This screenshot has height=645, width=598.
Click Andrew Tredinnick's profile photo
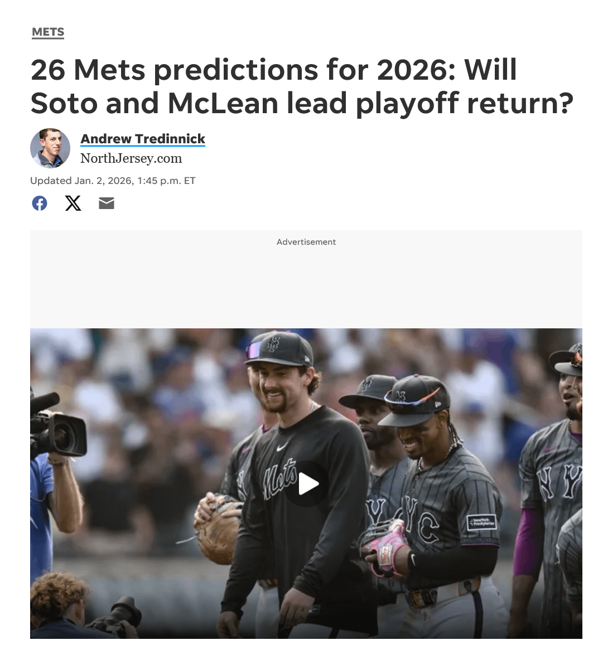[50, 148]
